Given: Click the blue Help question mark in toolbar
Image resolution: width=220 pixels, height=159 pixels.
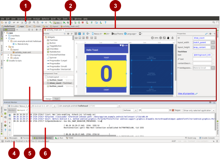Looking at the screenshot, I should (105, 22).
